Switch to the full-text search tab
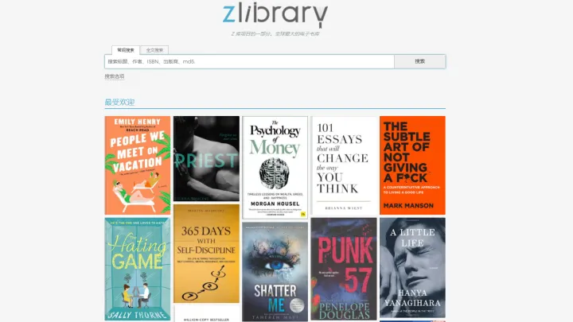 154,50
